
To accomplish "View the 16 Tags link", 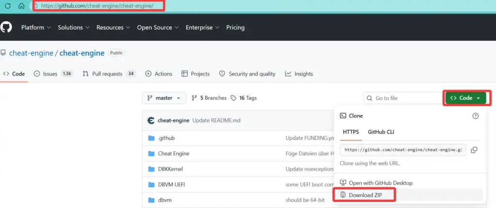I will (x=244, y=98).
